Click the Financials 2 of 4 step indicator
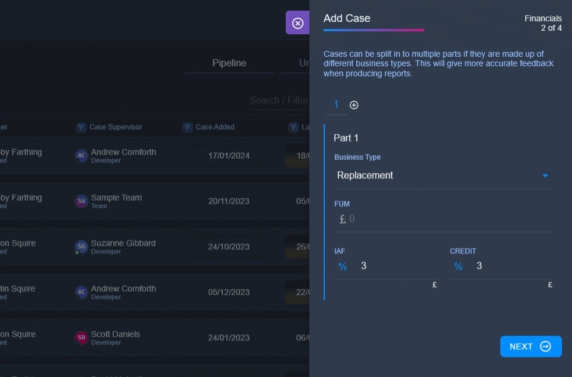The image size is (572, 377). (x=543, y=23)
